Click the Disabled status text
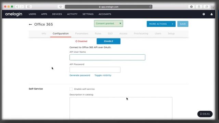Screen dimensions: 219x123 click(81, 41)
